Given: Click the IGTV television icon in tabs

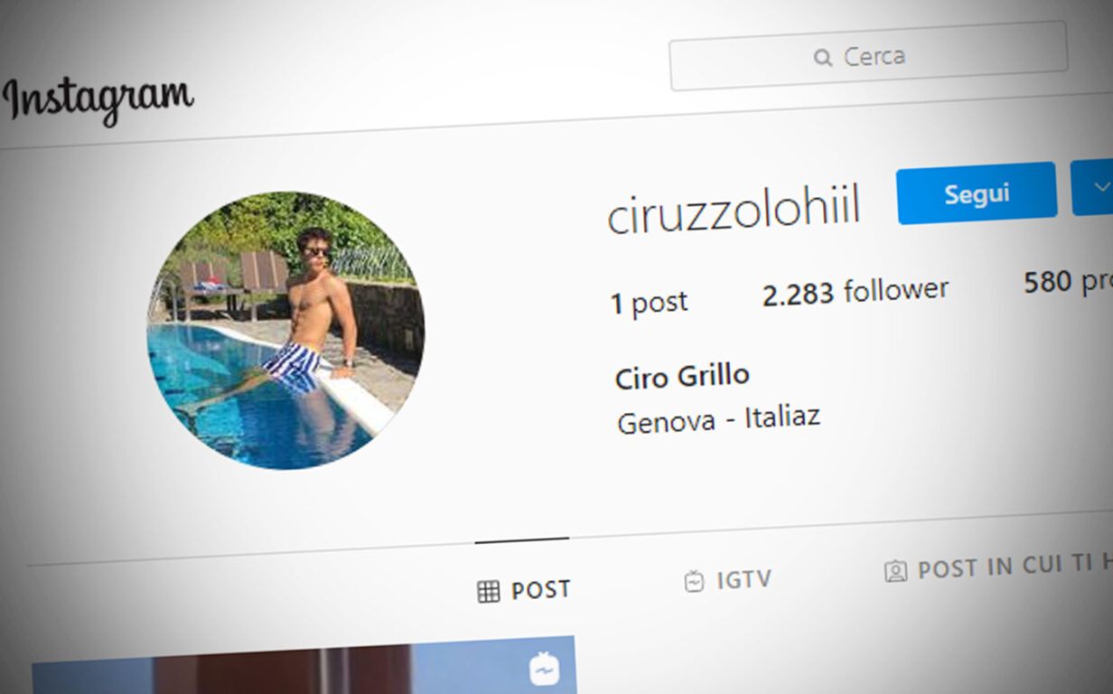Looking at the screenshot, I should point(694,581).
